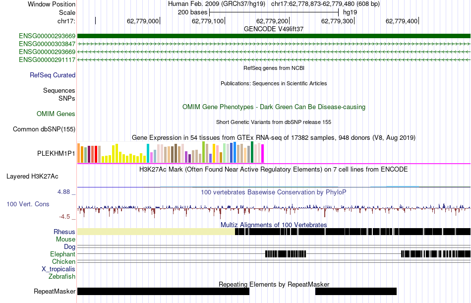The width and height of the screenshot is (471, 303).
Task: Click the 62,779,400 ruler coordinate
Action: click(x=402, y=21)
